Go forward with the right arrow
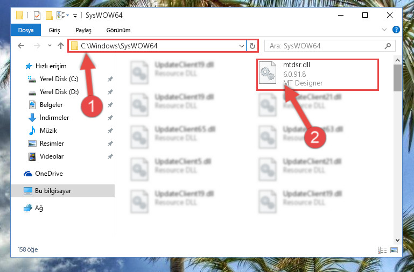This screenshot has width=414, height=272. point(37,46)
